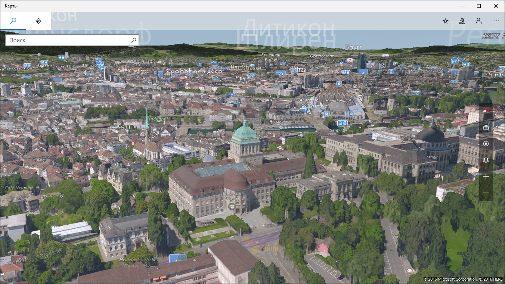The image size is (505, 284).
Task: Click the route number 2 badge
Action: click(x=350, y=60)
